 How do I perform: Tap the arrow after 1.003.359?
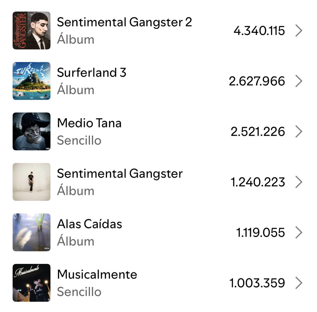point(299,283)
